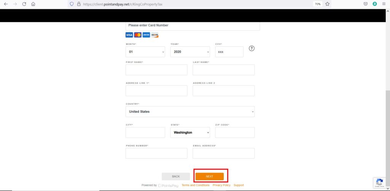Expand the Country dropdown
Screen dimensions: 390x191
[x=190, y=112]
